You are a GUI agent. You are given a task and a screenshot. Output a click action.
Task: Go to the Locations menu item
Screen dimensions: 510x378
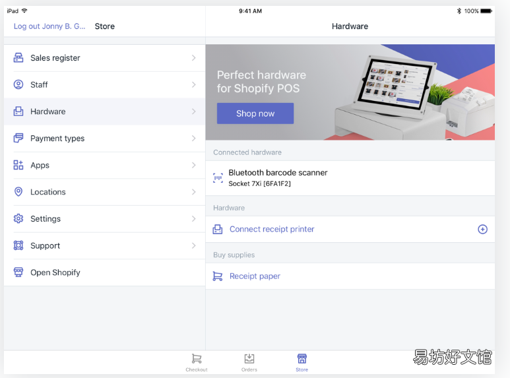(104, 192)
